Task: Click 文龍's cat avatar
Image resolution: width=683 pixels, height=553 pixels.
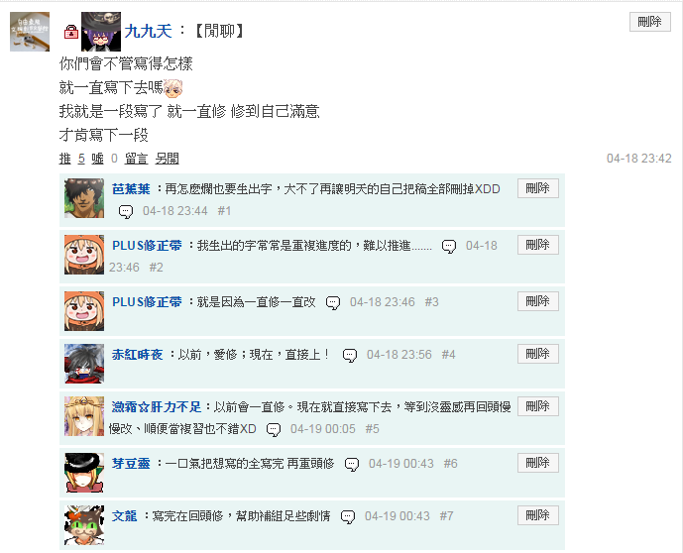Action: coord(84,525)
